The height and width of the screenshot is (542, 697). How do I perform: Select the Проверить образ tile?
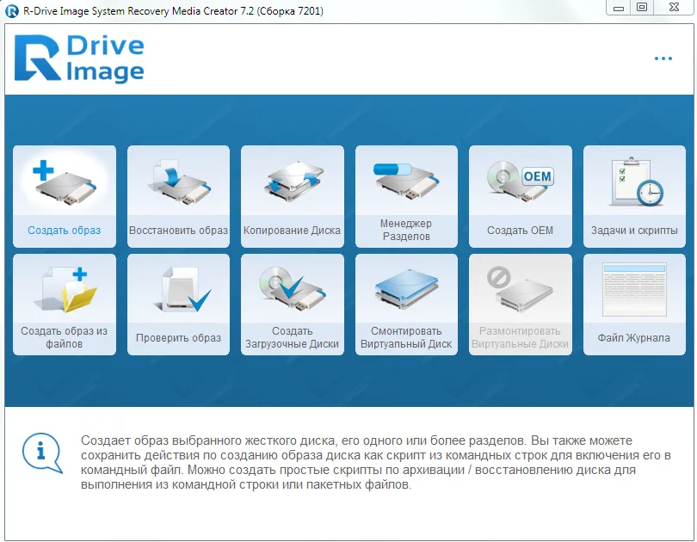coord(178,305)
